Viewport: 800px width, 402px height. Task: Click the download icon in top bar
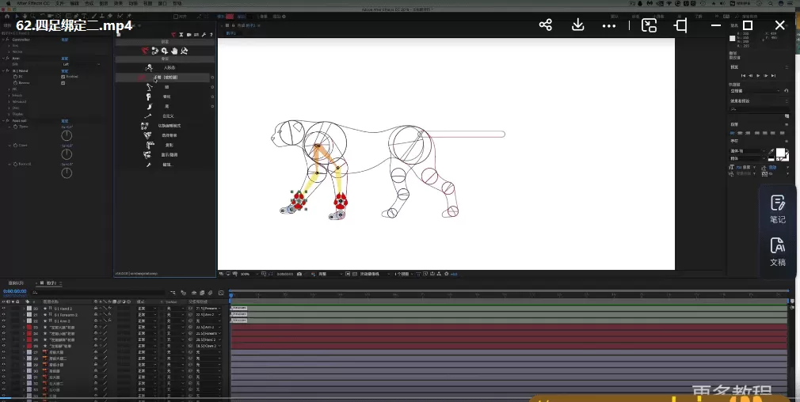click(577, 25)
